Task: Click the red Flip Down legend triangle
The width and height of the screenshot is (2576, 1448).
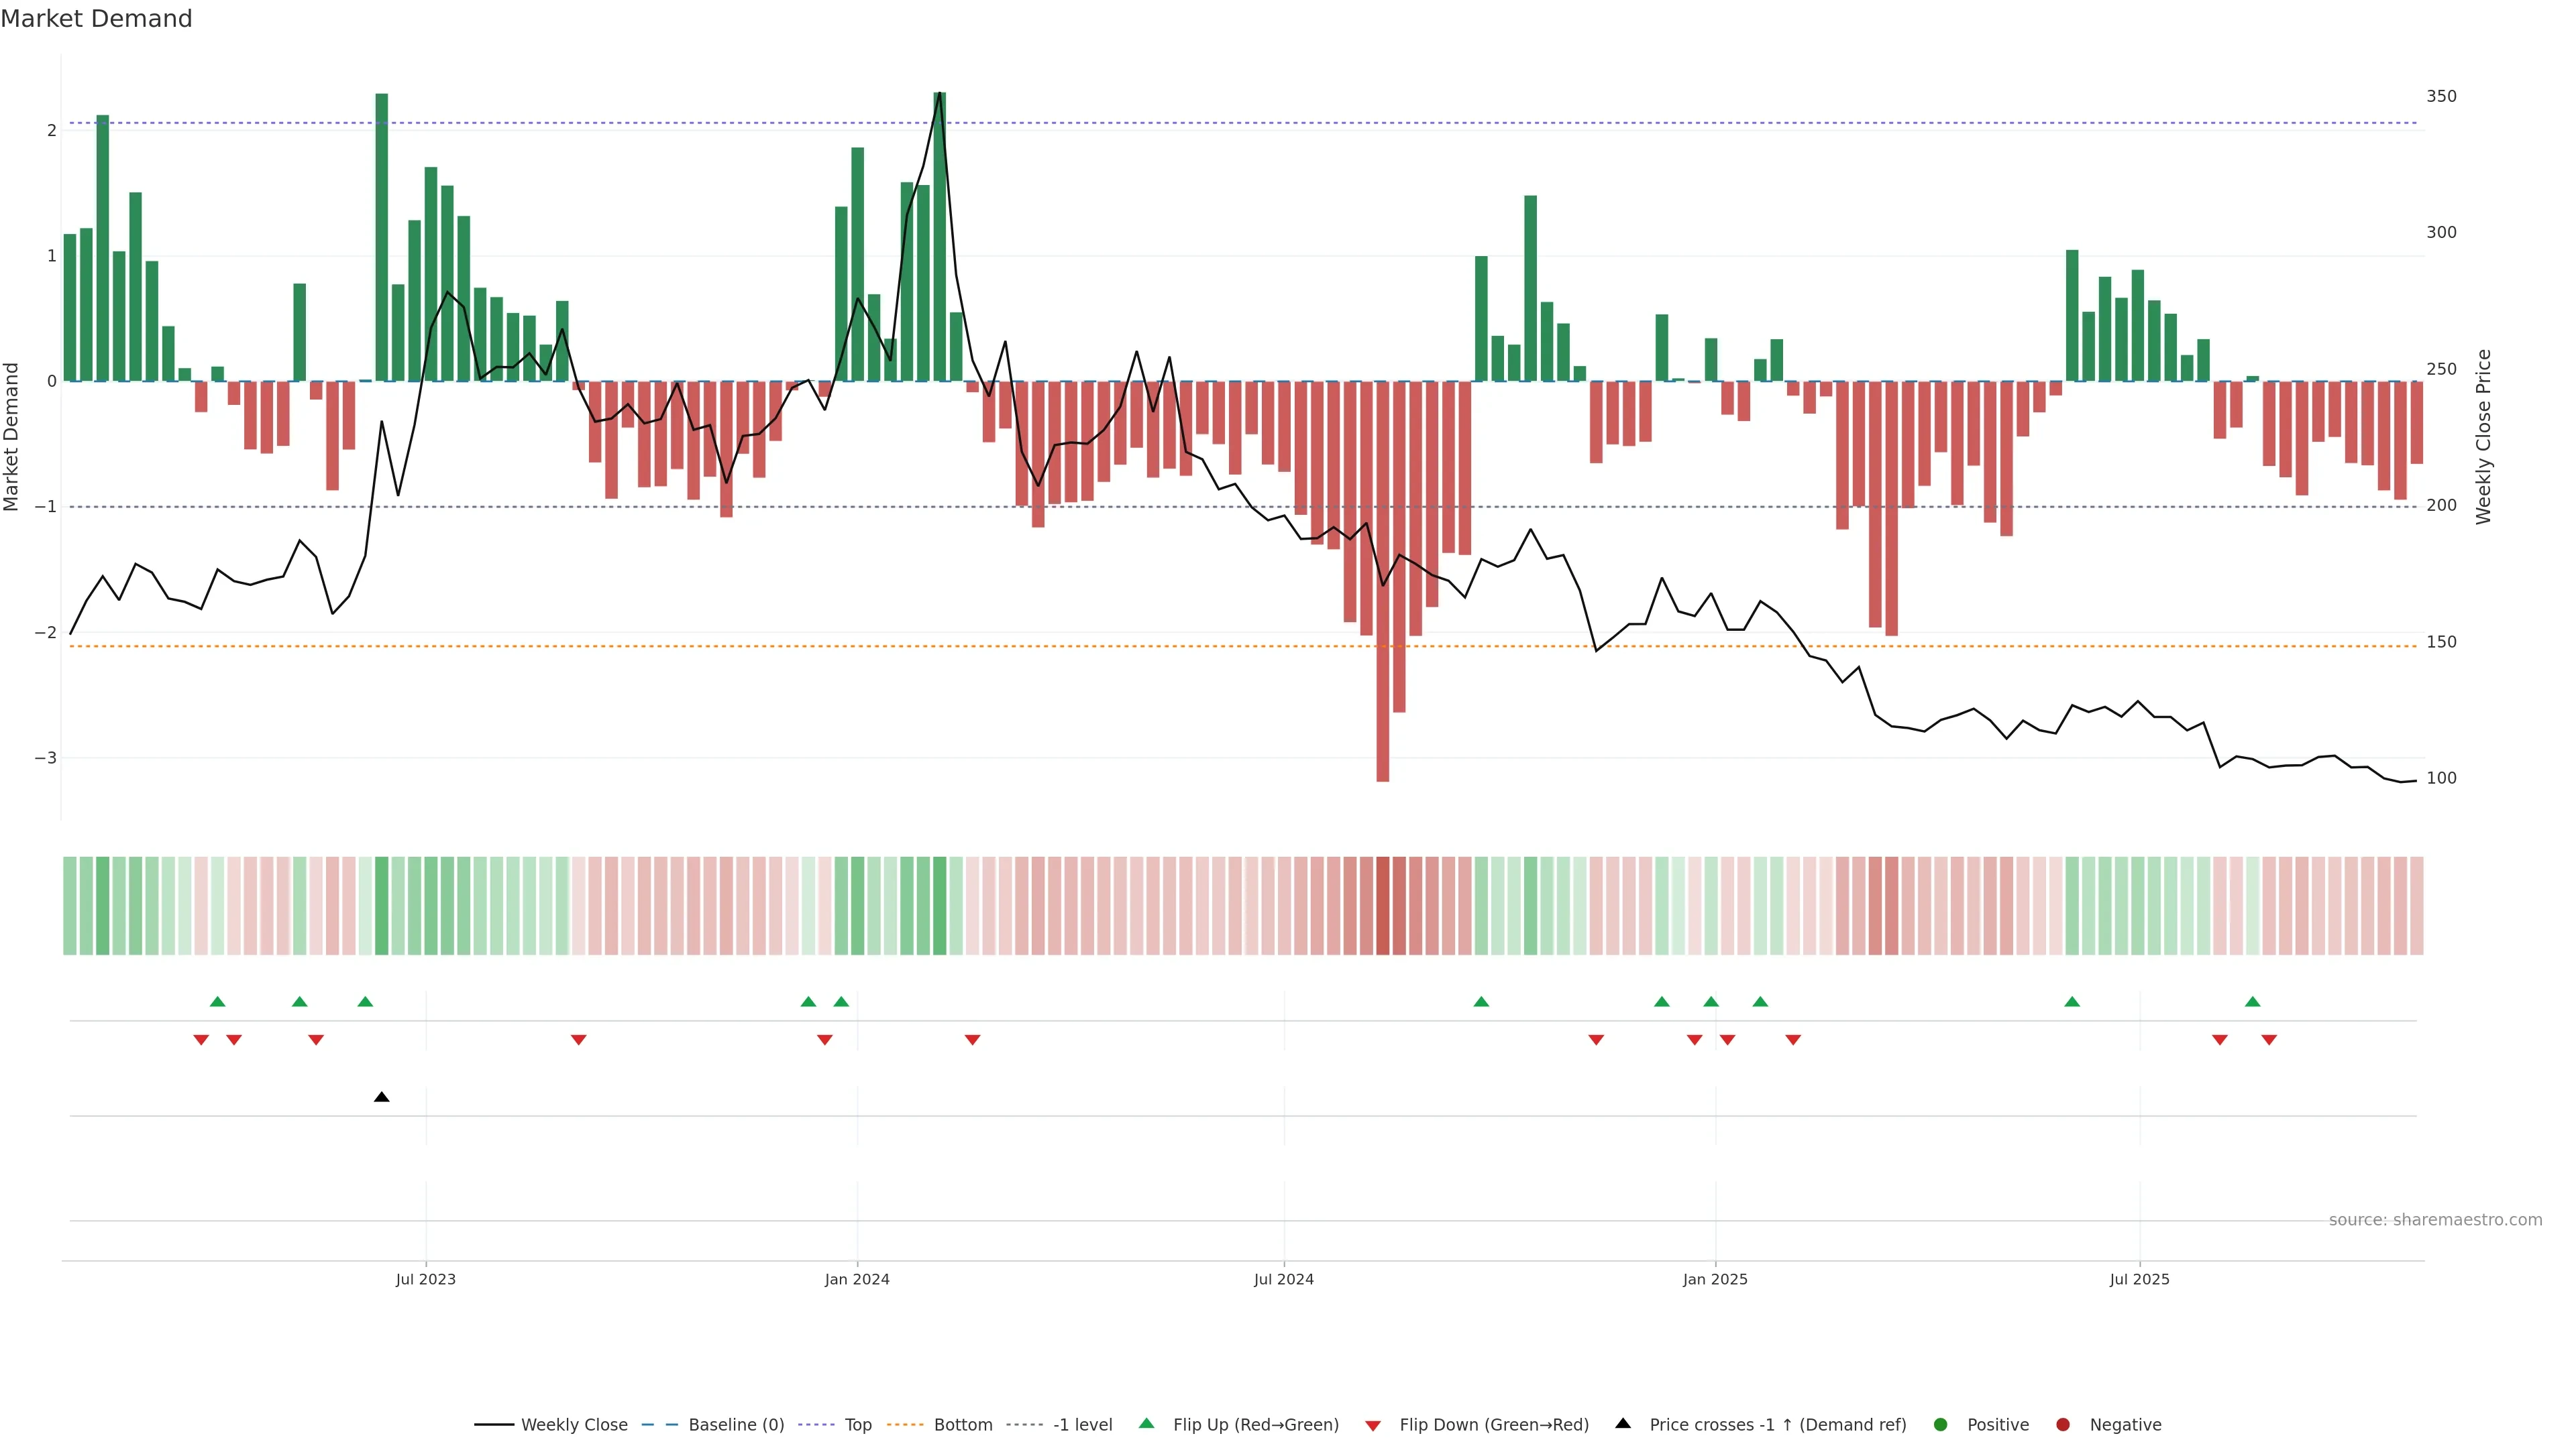Action: [x=1373, y=1425]
